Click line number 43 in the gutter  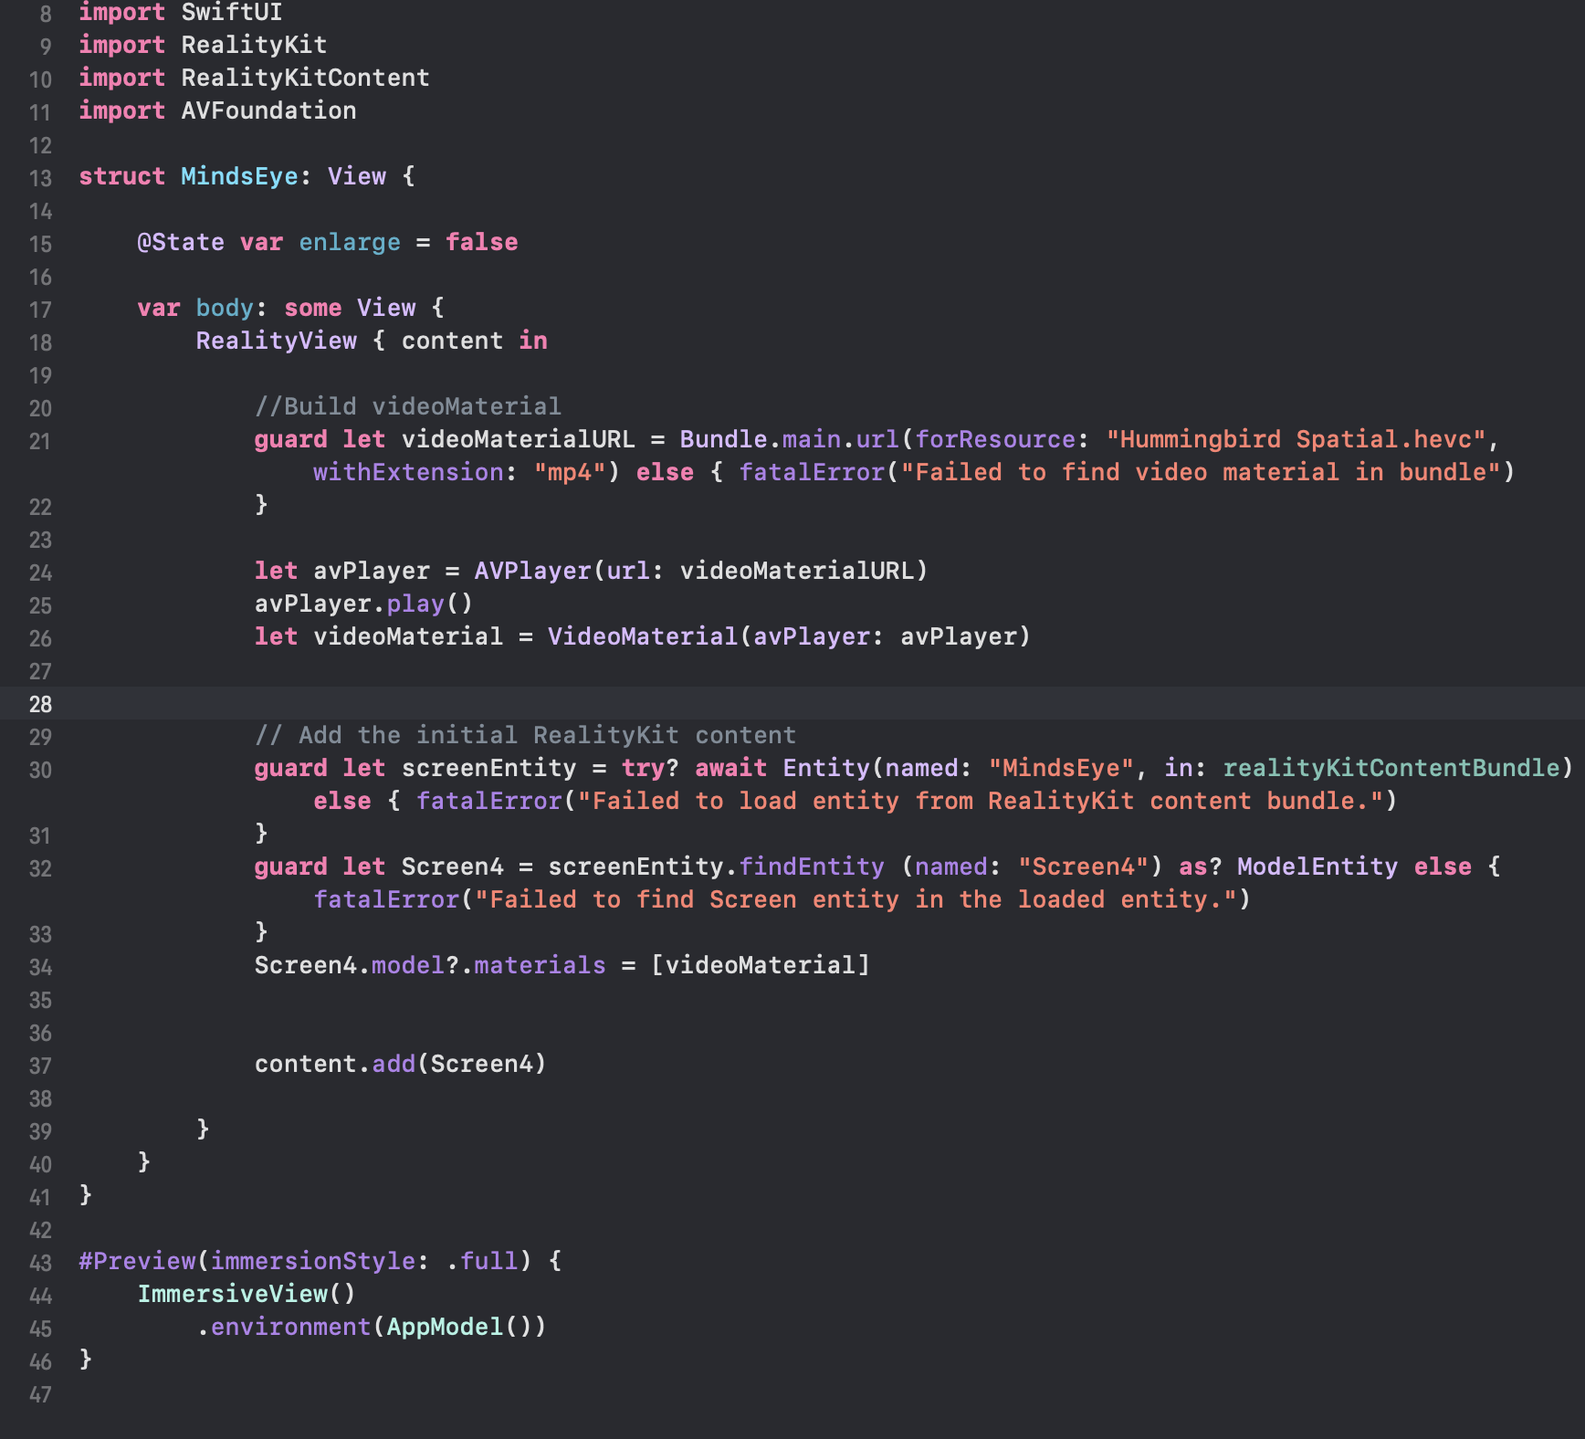[40, 1263]
